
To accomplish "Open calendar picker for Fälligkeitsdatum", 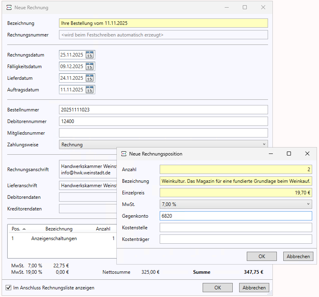I will tap(89, 67).
